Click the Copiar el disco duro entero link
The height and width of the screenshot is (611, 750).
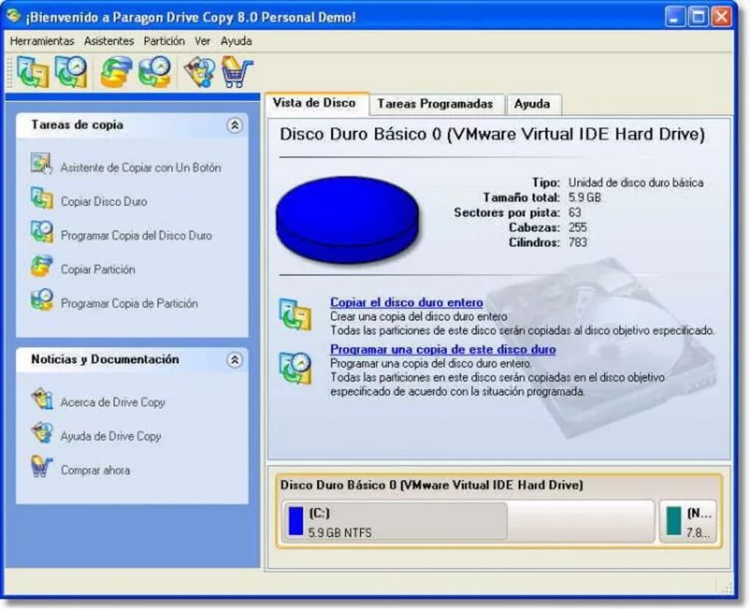coord(407,302)
